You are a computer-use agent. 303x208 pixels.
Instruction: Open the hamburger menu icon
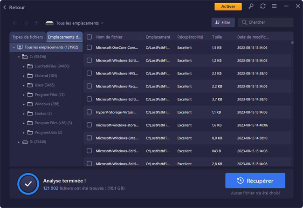(274, 6)
